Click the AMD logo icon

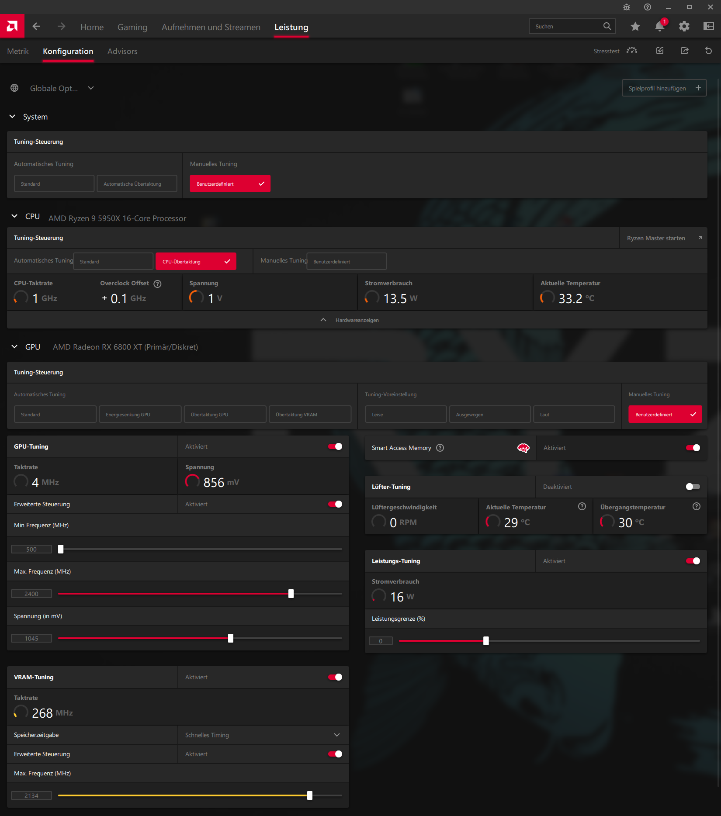[x=12, y=26]
